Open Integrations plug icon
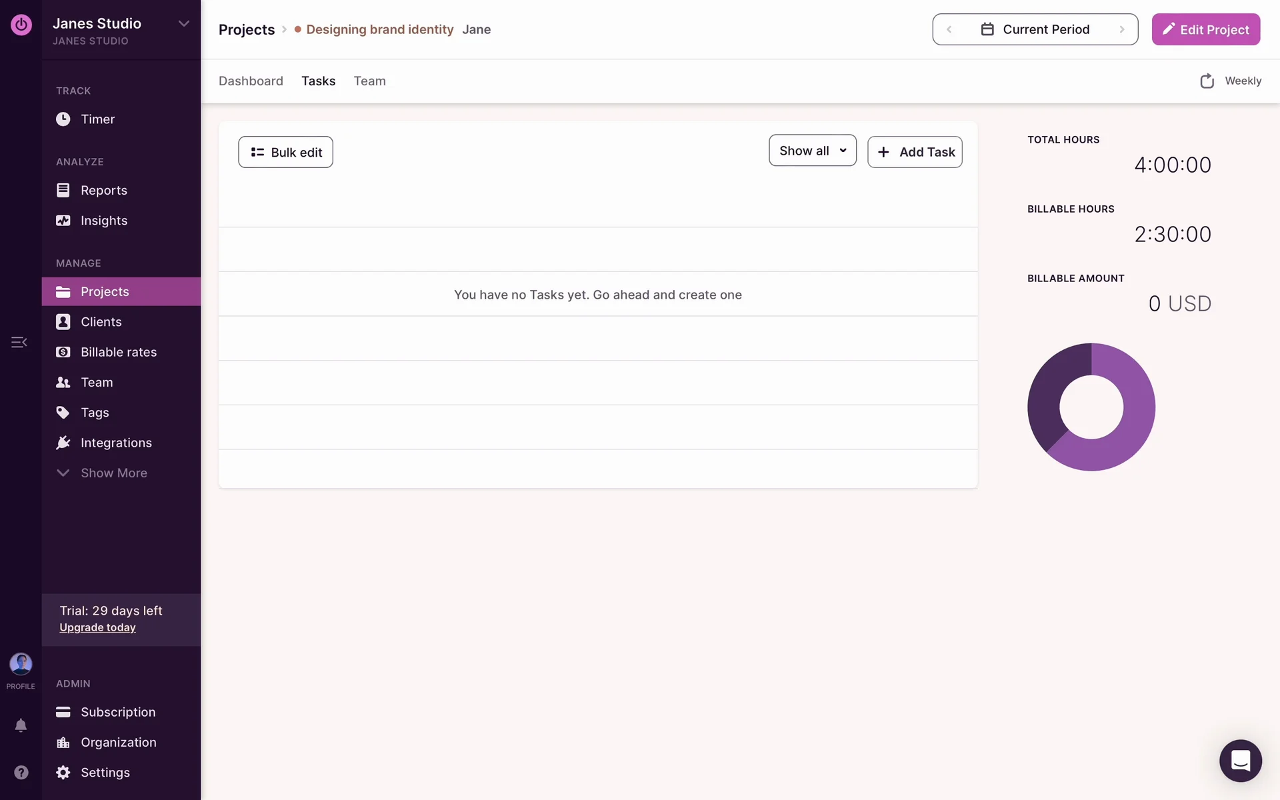Viewport: 1280px width, 800px height. [63, 443]
